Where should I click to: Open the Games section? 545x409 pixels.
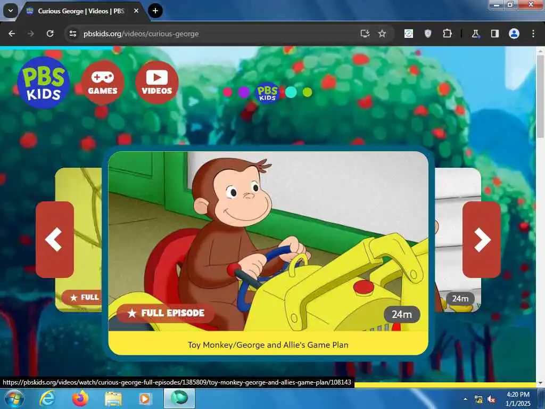pyautogui.click(x=103, y=83)
